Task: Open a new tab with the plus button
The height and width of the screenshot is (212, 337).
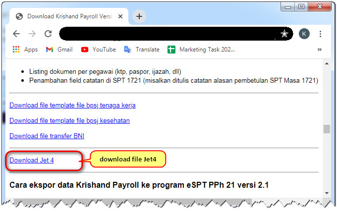Action: (x=139, y=16)
